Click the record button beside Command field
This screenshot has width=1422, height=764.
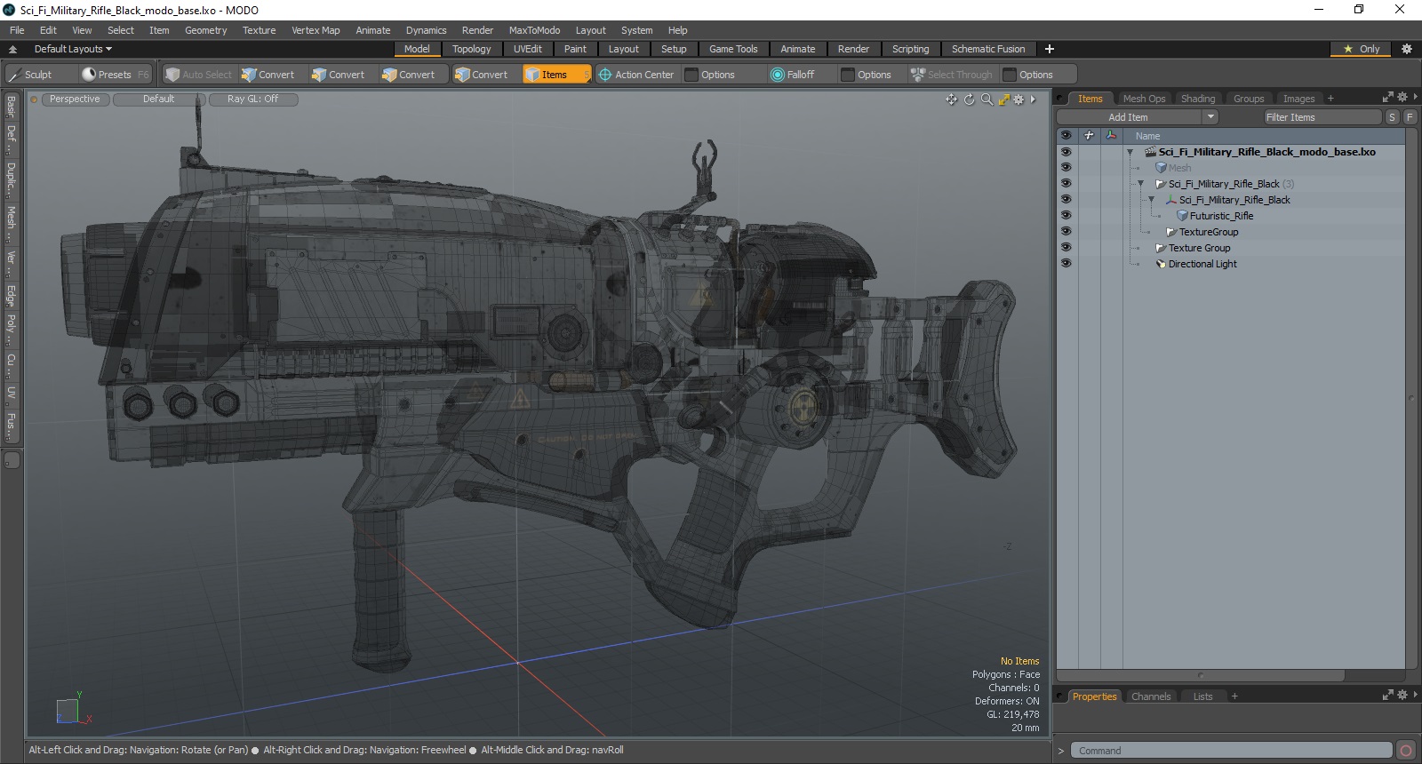click(1405, 751)
